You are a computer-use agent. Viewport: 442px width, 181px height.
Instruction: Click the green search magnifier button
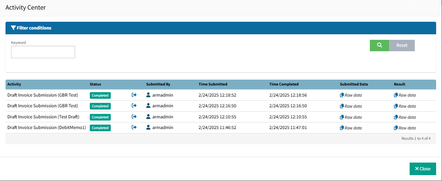(x=379, y=45)
